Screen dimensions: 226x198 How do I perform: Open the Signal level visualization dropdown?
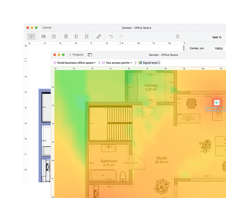click(x=149, y=63)
